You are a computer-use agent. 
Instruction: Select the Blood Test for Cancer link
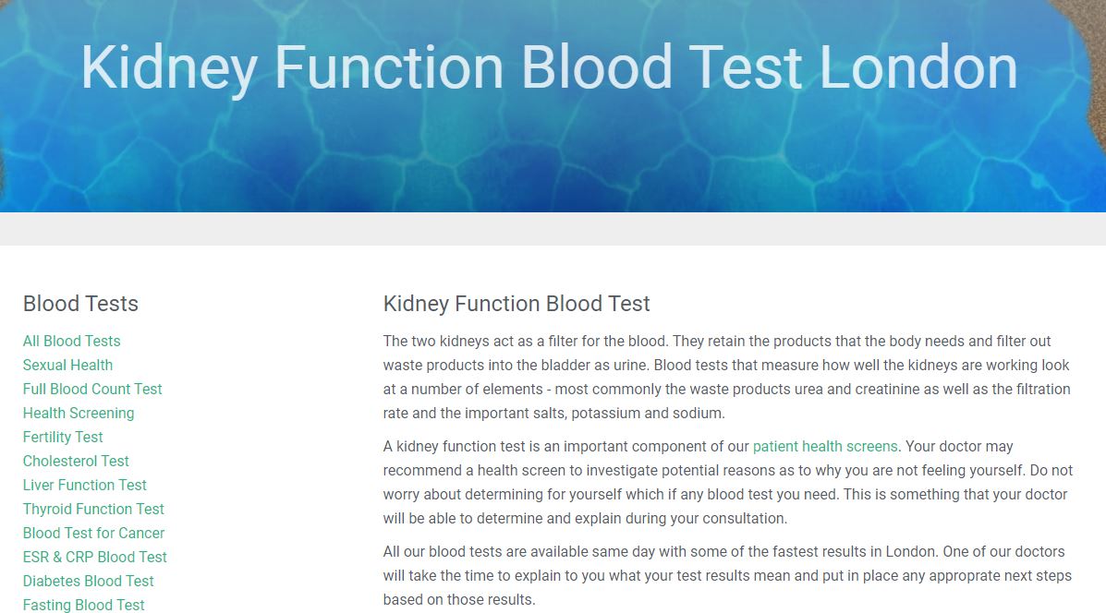(94, 533)
